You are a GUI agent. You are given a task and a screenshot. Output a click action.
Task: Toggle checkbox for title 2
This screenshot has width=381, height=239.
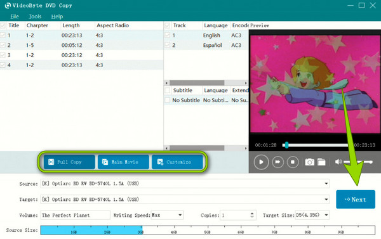pyautogui.click(x=3, y=45)
